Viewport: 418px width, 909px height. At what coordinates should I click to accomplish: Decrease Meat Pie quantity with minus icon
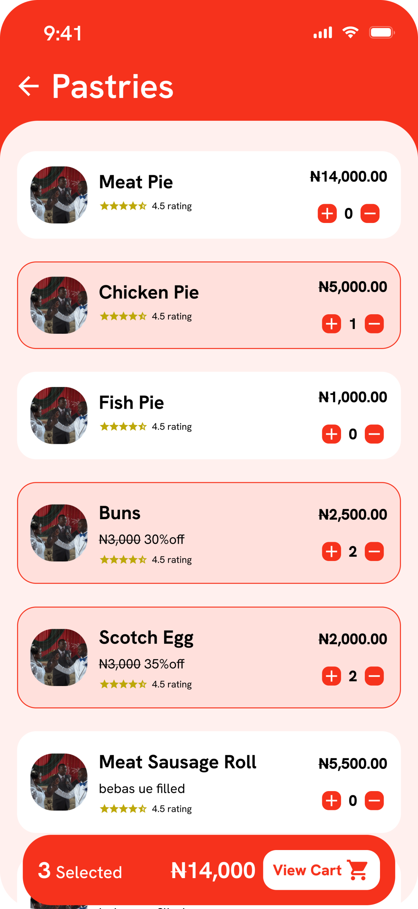370,213
